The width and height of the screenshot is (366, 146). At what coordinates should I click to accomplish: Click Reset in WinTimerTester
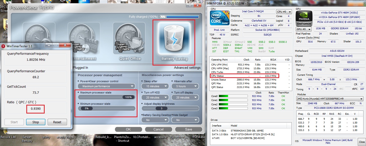[57, 122]
